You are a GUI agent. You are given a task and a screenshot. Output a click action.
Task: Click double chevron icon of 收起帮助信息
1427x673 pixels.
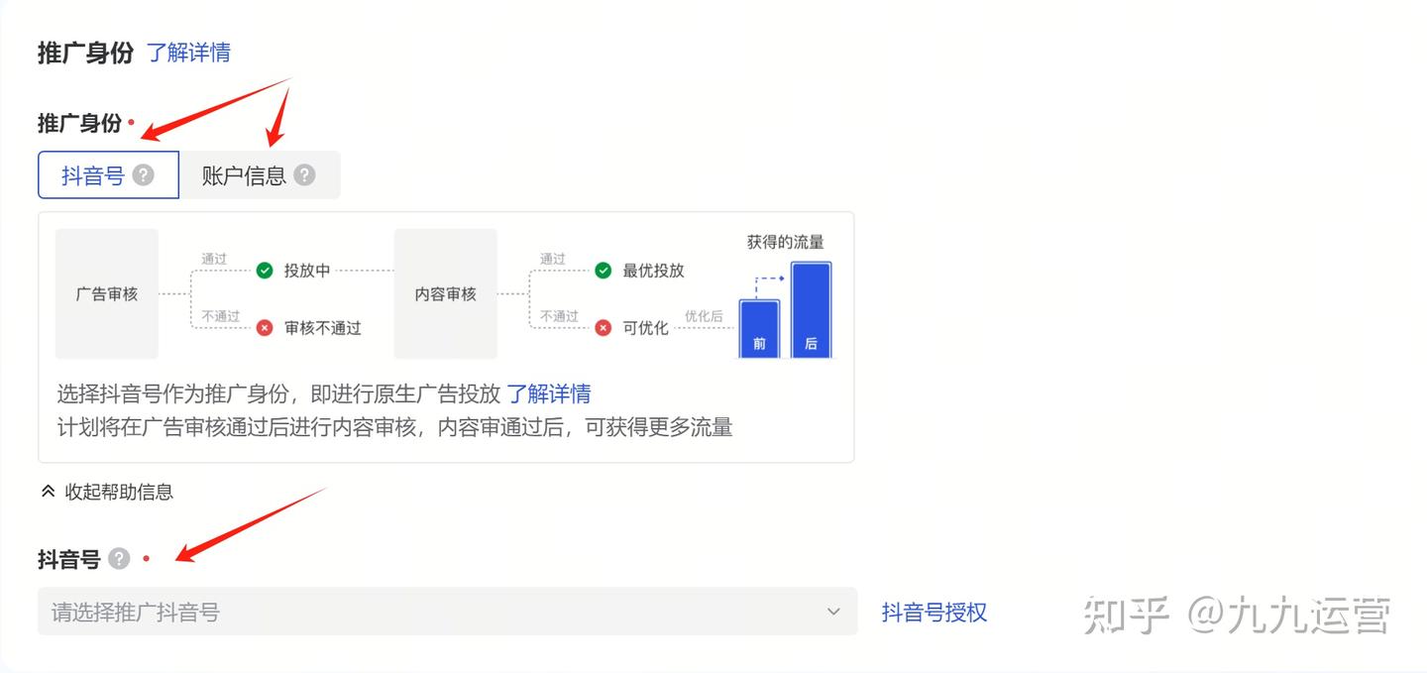[48, 492]
